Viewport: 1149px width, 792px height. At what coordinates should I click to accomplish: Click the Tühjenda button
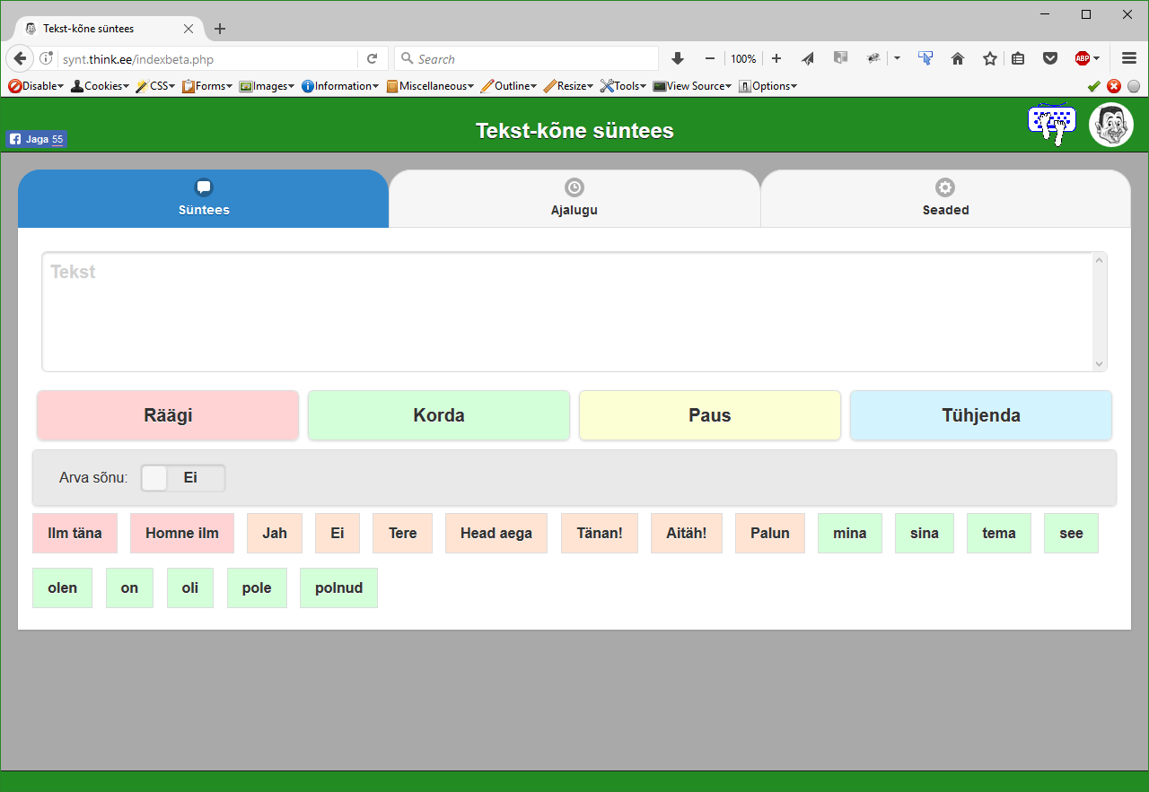click(980, 415)
